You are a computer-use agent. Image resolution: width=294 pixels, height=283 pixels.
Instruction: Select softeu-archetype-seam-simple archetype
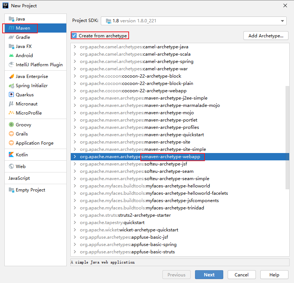[x=180, y=179]
